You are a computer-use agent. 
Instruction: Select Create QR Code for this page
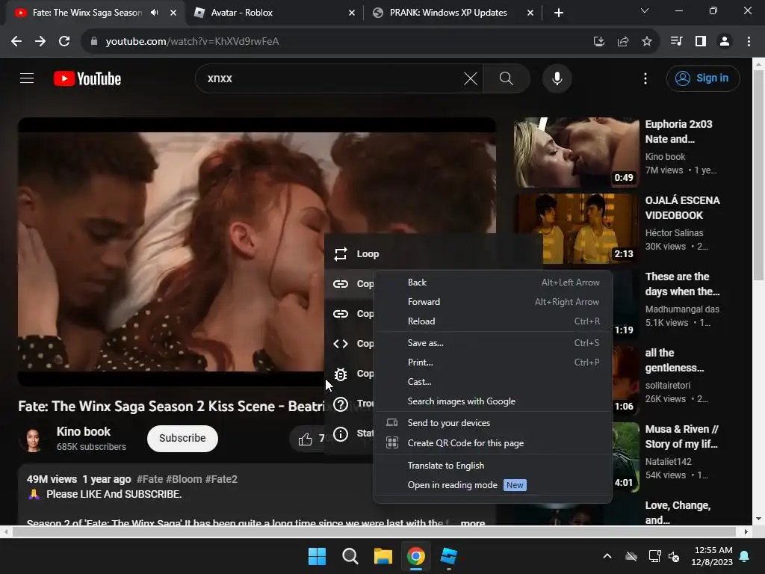click(x=493, y=442)
